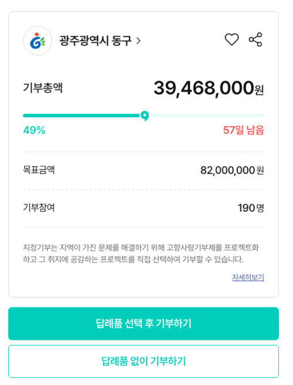The image size is (293, 385).
Task: Open the 자세히보기 details link
Action: 248,278
